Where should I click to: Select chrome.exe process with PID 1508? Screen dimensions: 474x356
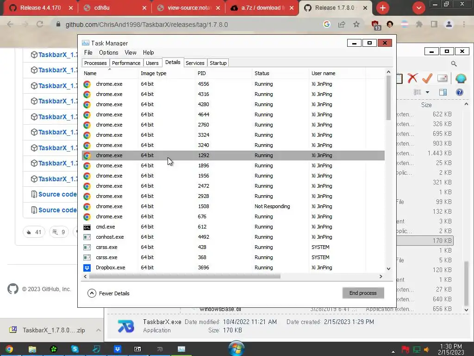(x=233, y=206)
